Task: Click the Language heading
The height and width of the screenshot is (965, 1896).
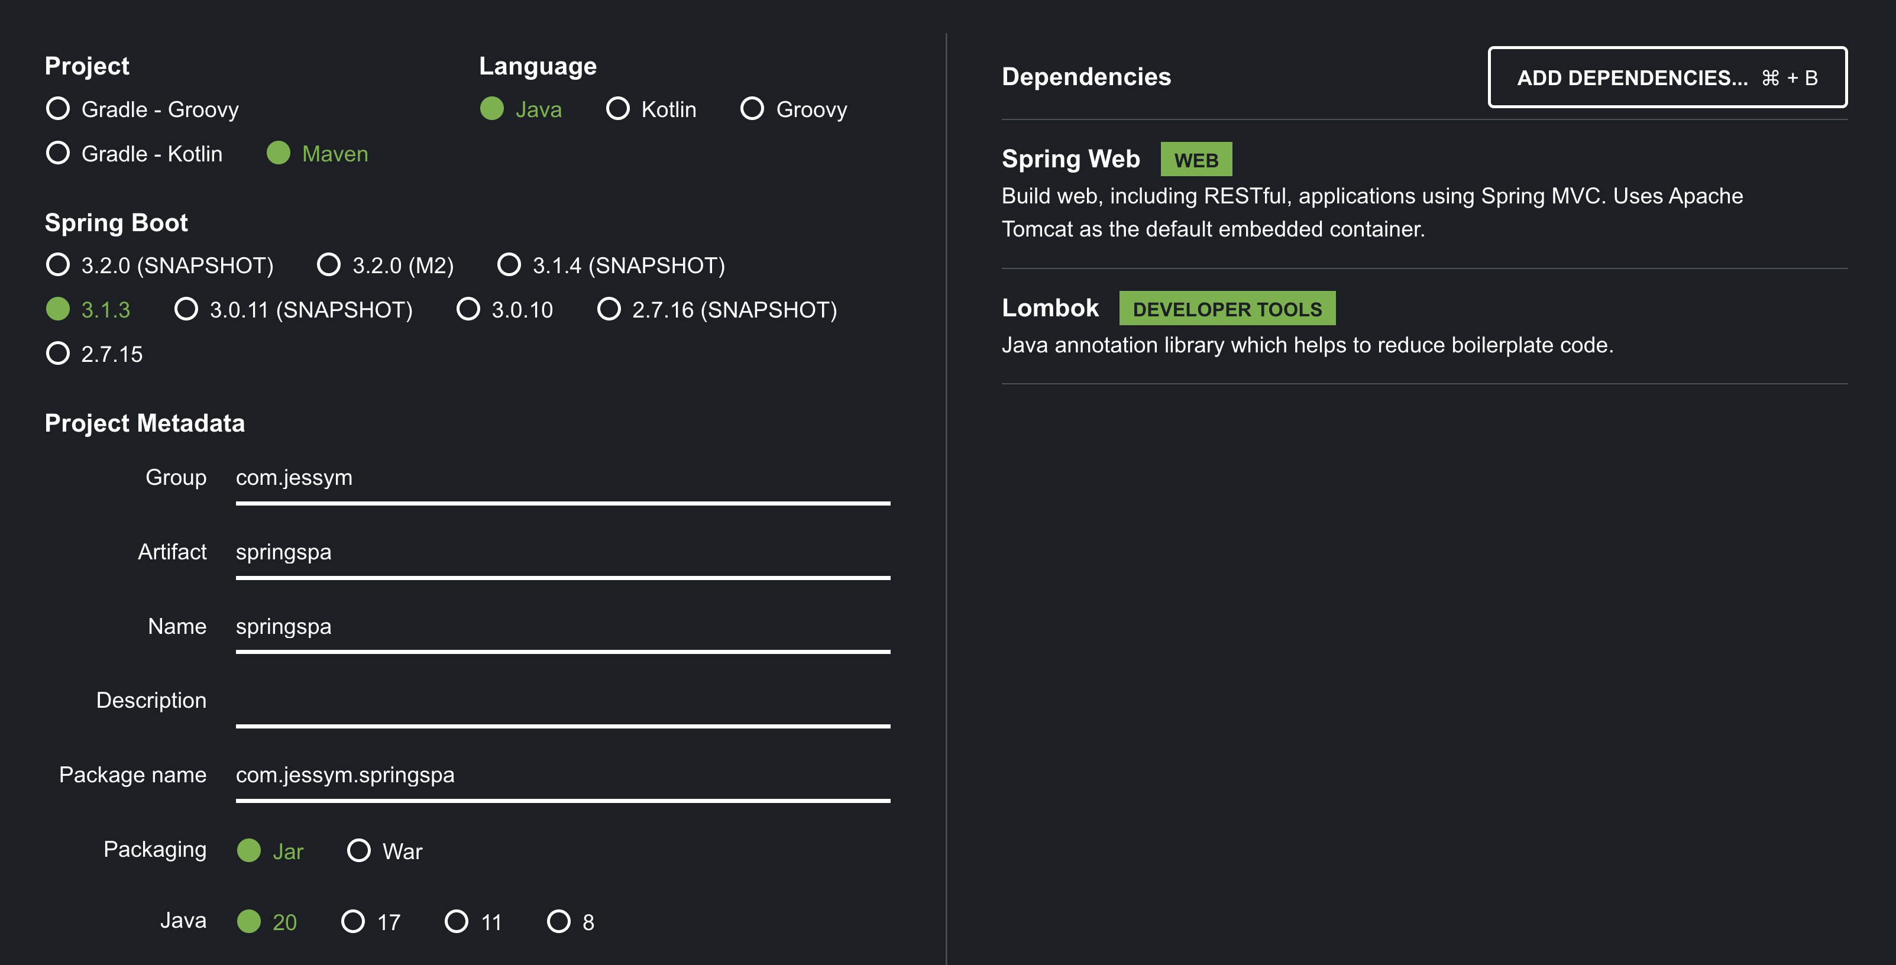Action: (538, 66)
